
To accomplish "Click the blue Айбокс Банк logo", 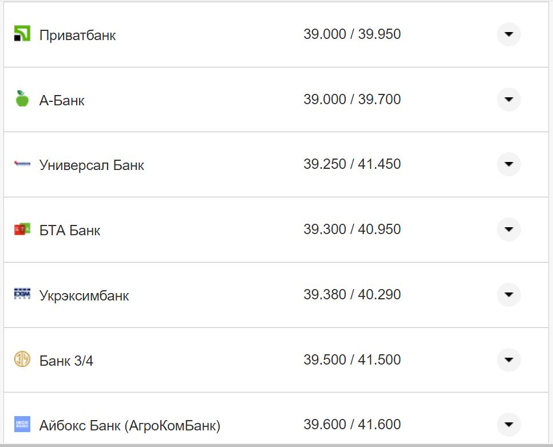I will pos(22,424).
